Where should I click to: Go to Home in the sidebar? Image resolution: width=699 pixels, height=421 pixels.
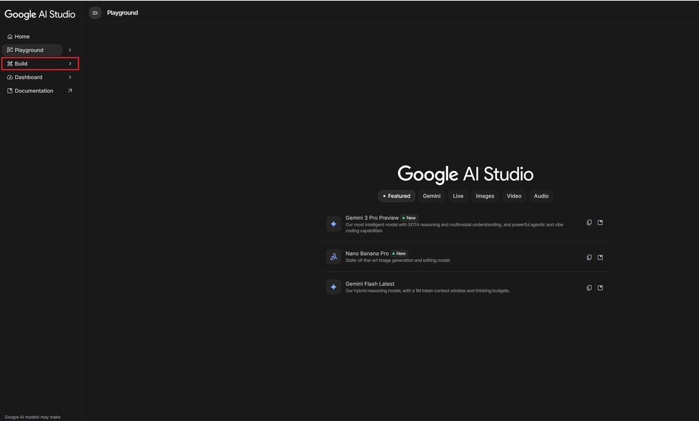tap(22, 37)
